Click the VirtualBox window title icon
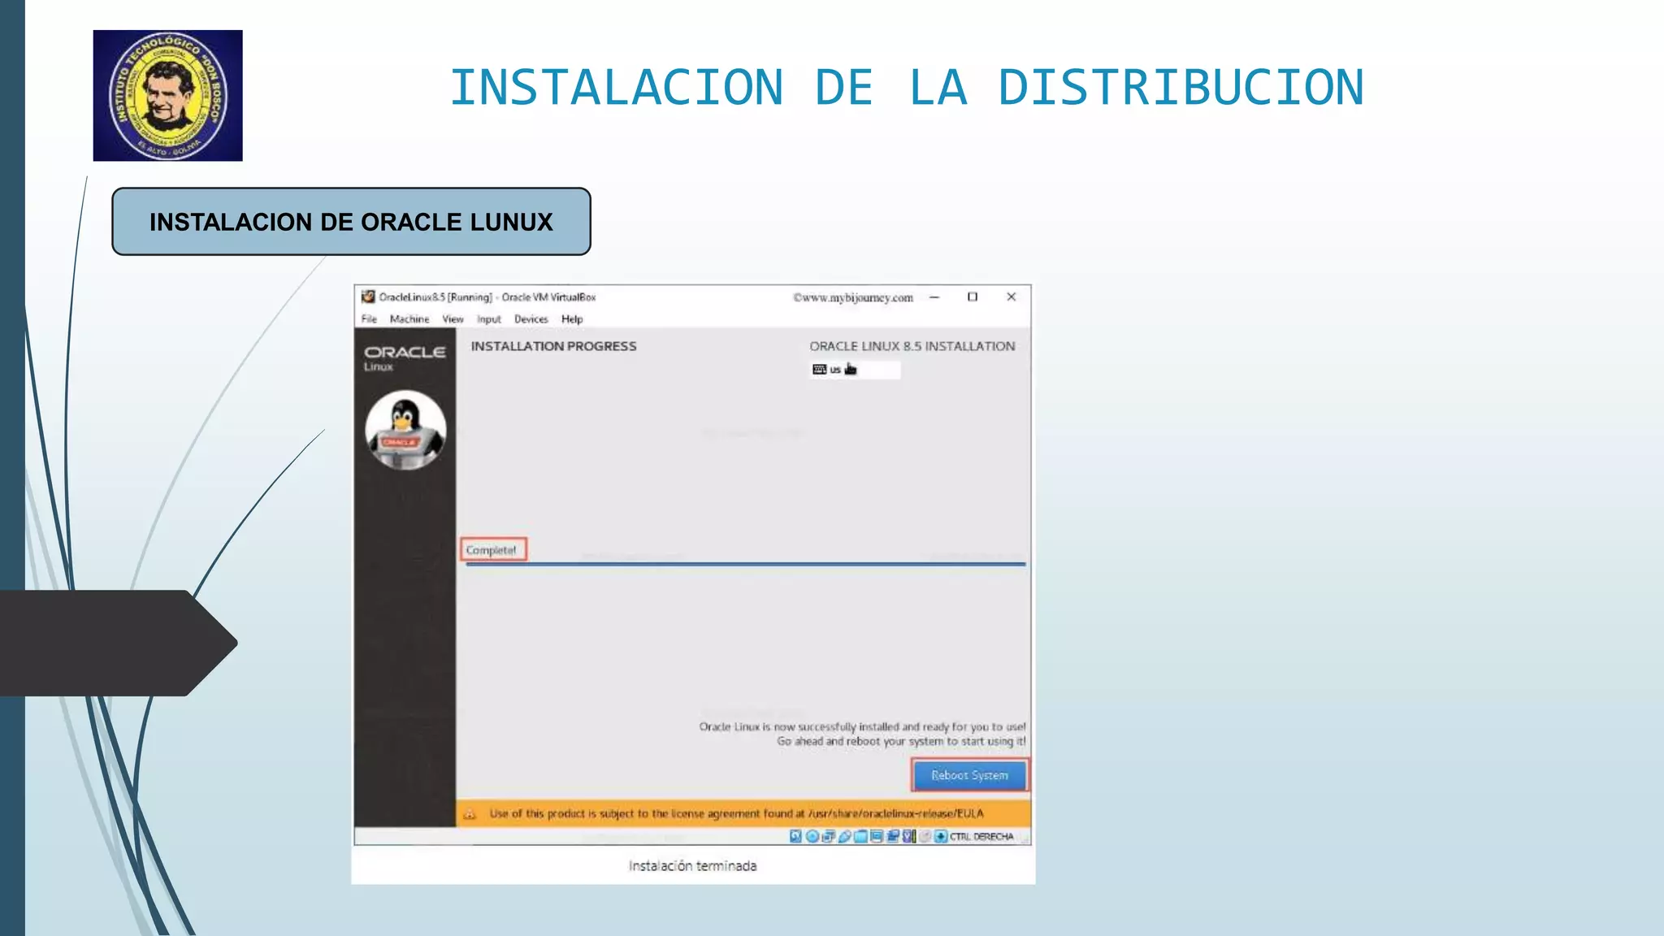 click(368, 297)
